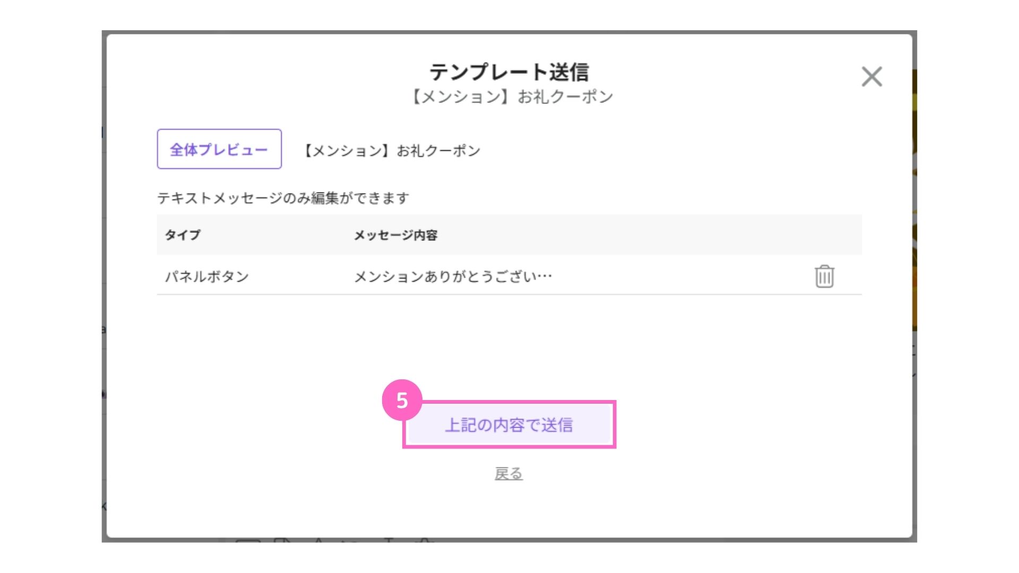The height and width of the screenshot is (573, 1019).
Task: Open message text メンションありがとうござい…
Action: coord(453,276)
